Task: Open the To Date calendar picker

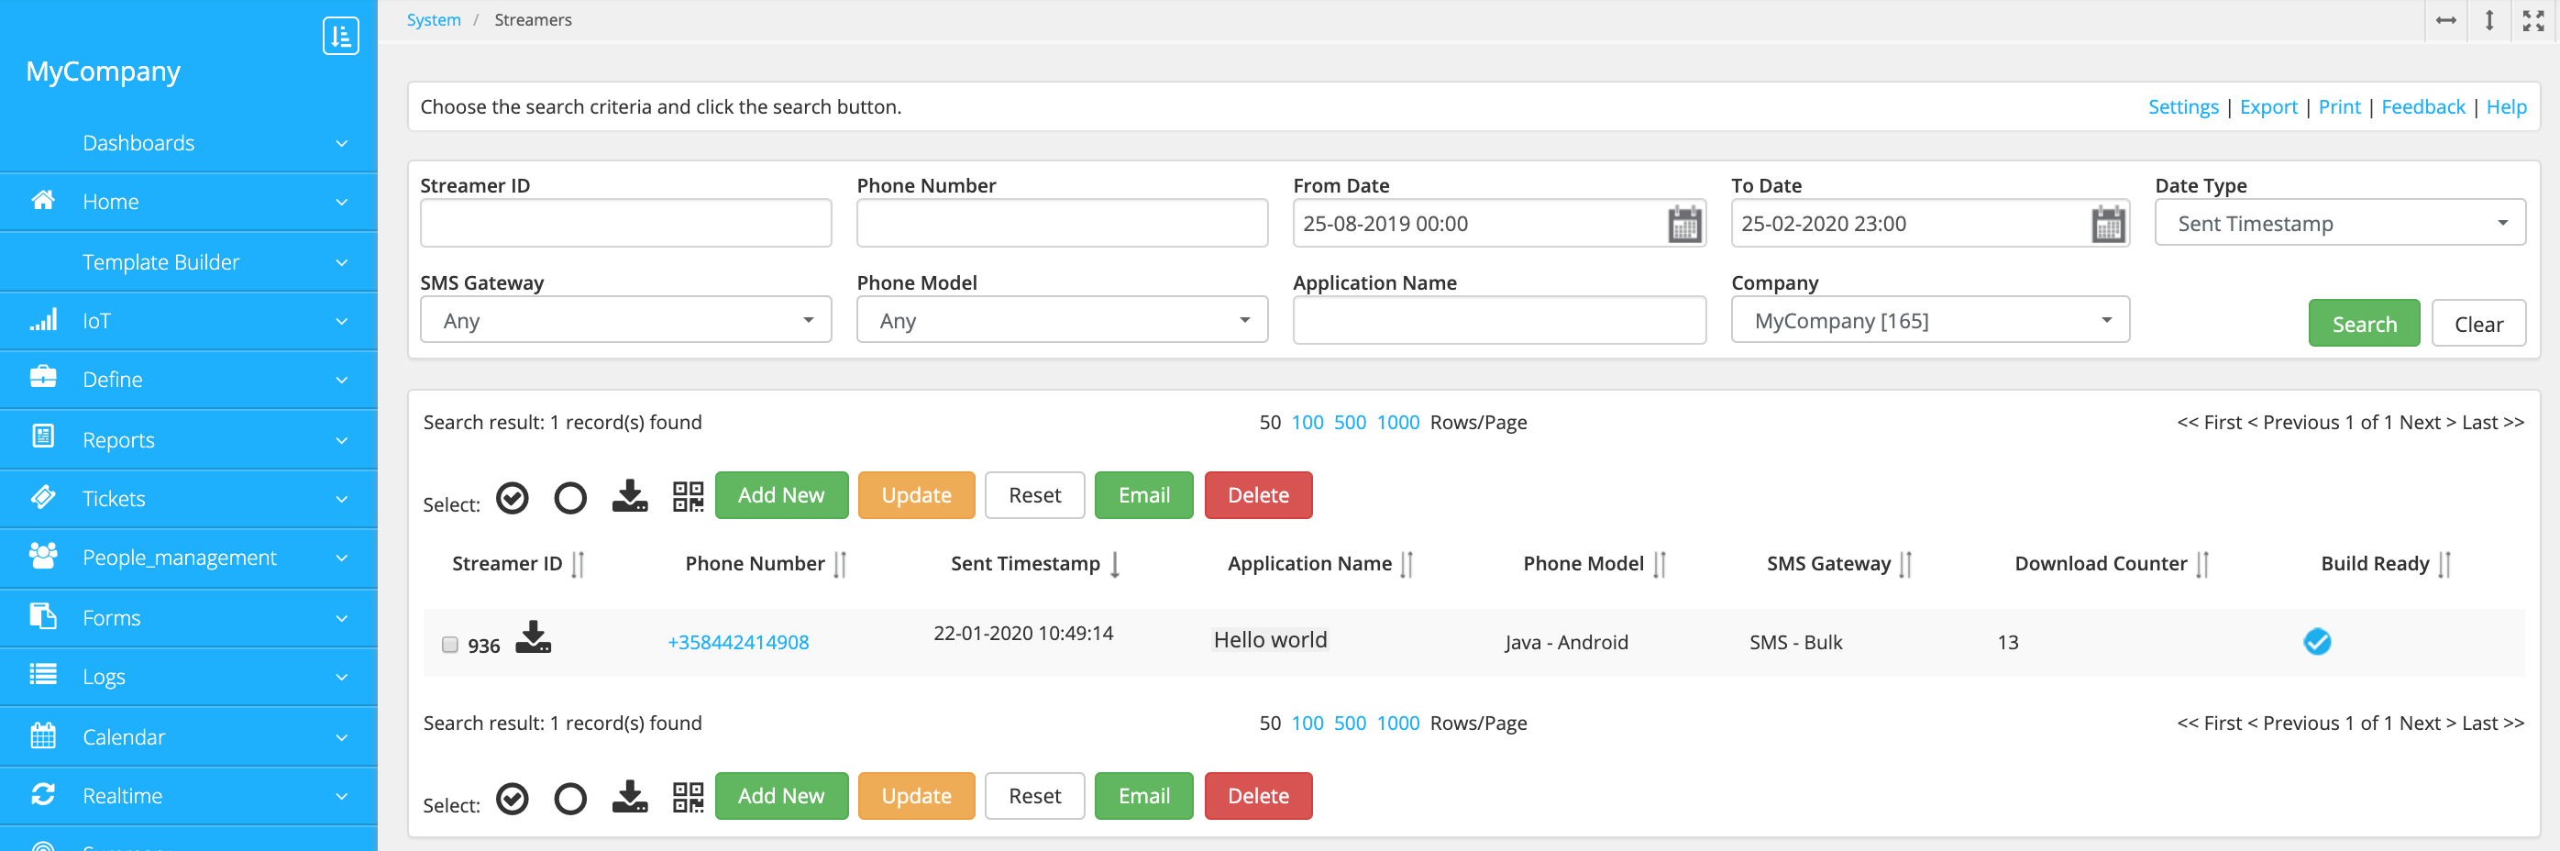Action: click(2107, 224)
